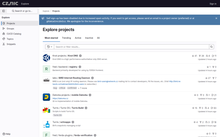Image resolution: width=220 pixels, height=137 pixels.
Task: Open the schnapps project avatar
Action: click(x=47, y=124)
